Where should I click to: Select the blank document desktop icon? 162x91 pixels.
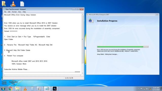[22, 4]
